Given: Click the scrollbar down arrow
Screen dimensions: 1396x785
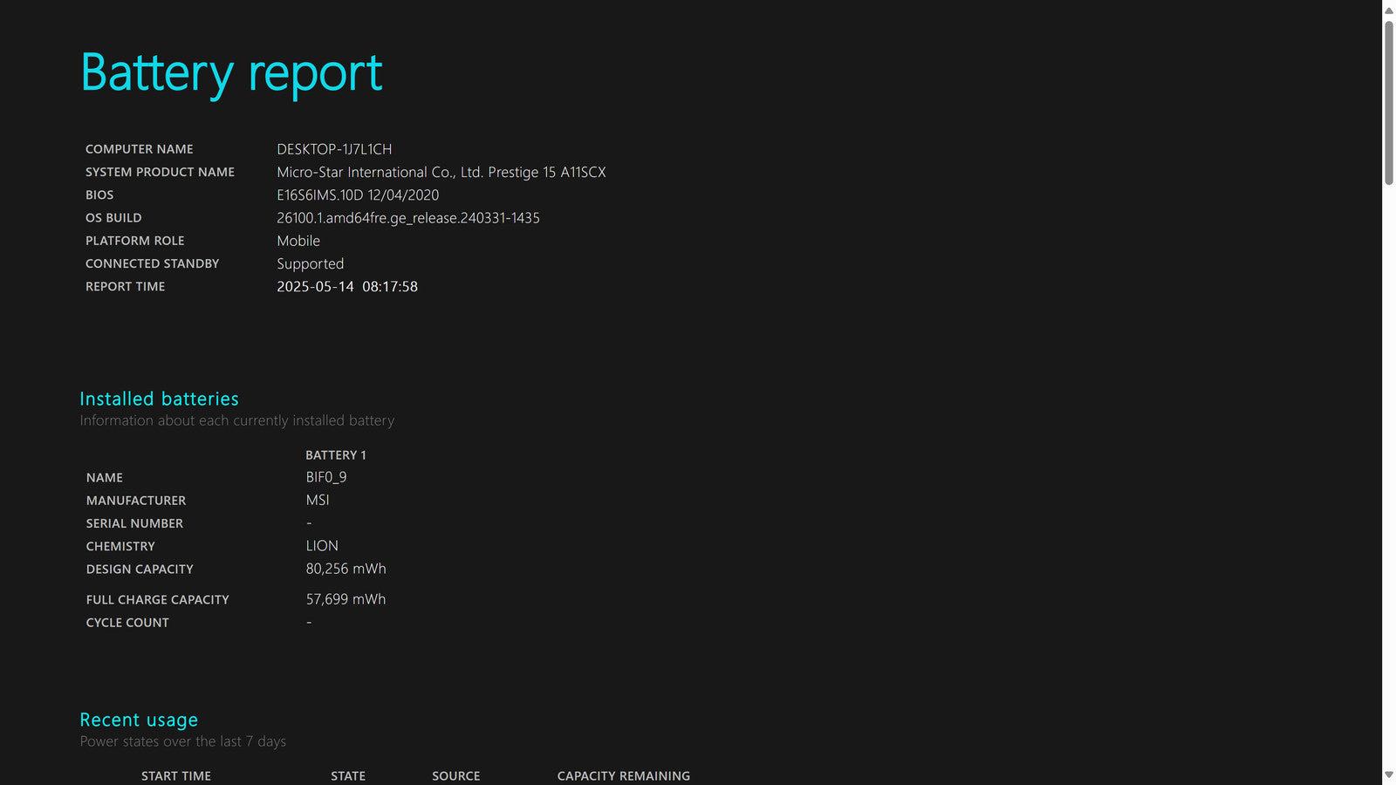Looking at the screenshot, I should click(1389, 775).
